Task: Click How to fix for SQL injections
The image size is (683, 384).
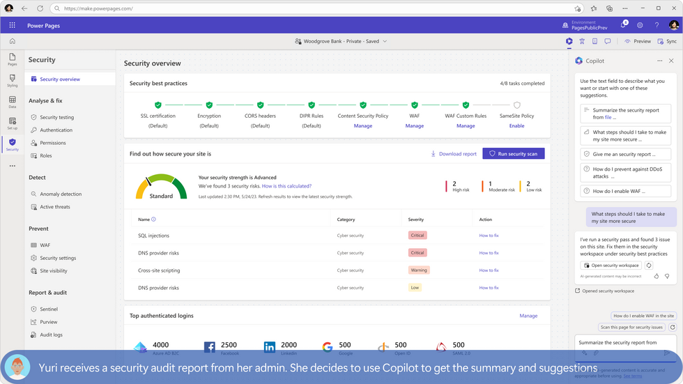Action: click(x=489, y=236)
